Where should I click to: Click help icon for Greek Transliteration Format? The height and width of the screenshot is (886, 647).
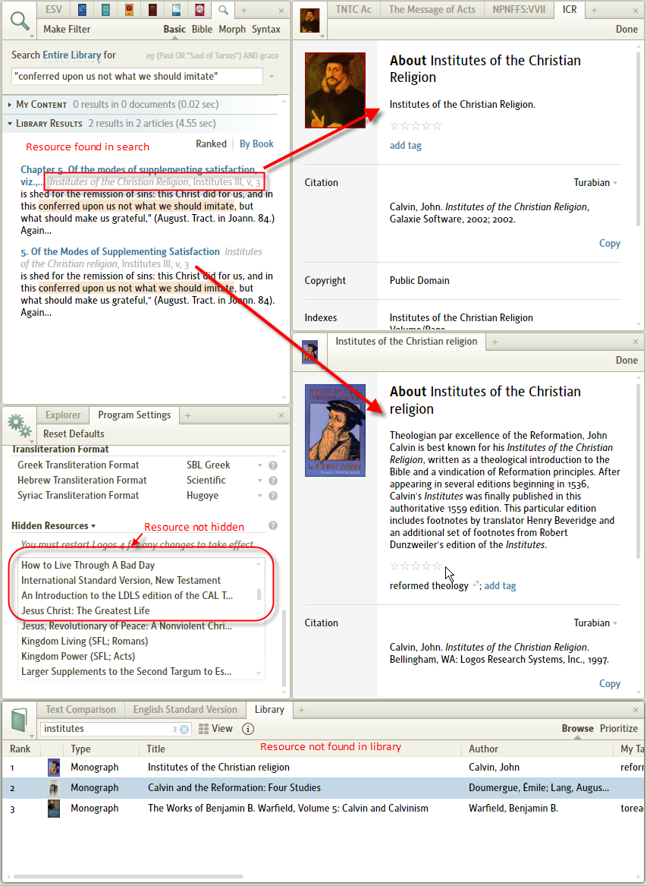[x=273, y=465]
